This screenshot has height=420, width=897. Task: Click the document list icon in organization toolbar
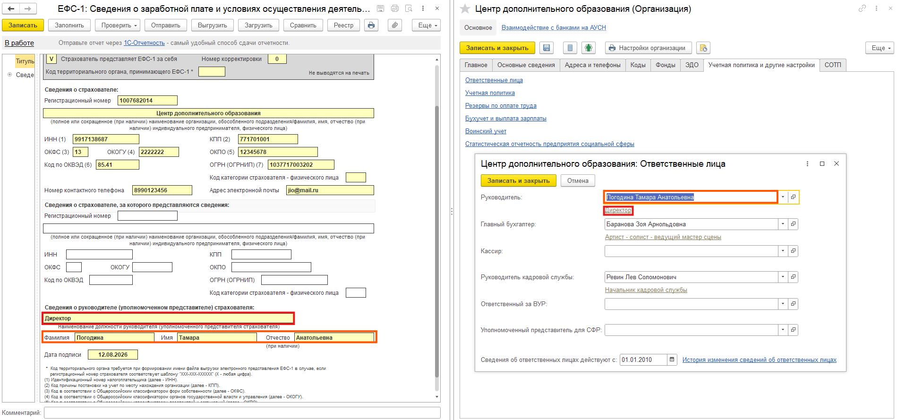coord(570,48)
